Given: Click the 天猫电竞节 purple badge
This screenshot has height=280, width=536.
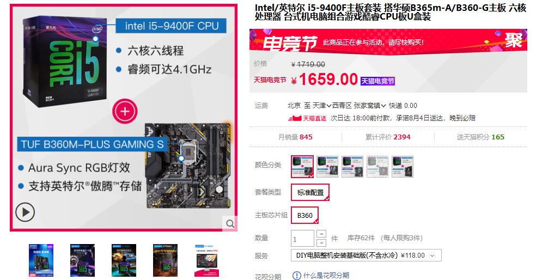Looking at the screenshot, I should coord(377,81).
